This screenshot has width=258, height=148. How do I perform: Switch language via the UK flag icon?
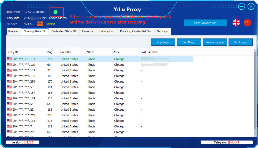(236, 23)
